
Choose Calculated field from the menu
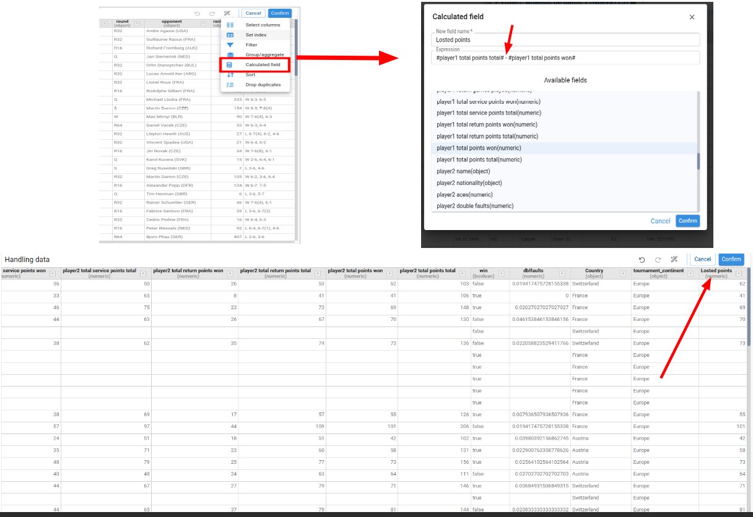click(x=263, y=65)
